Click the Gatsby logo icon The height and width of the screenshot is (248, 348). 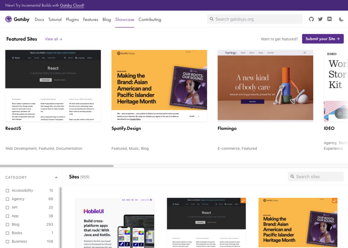click(x=8, y=19)
